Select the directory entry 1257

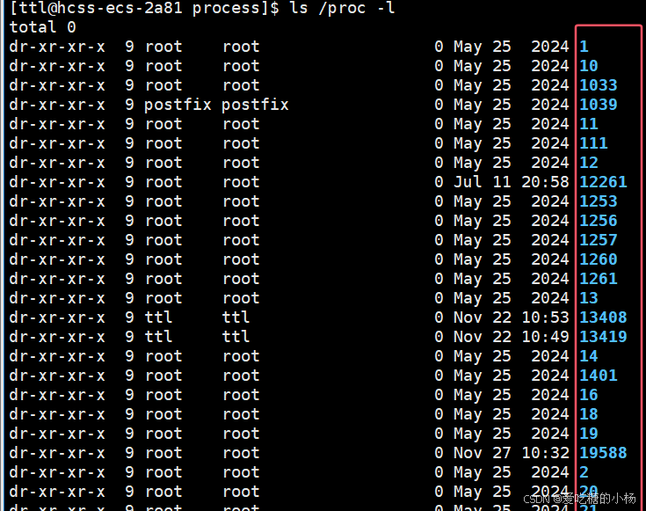599,239
